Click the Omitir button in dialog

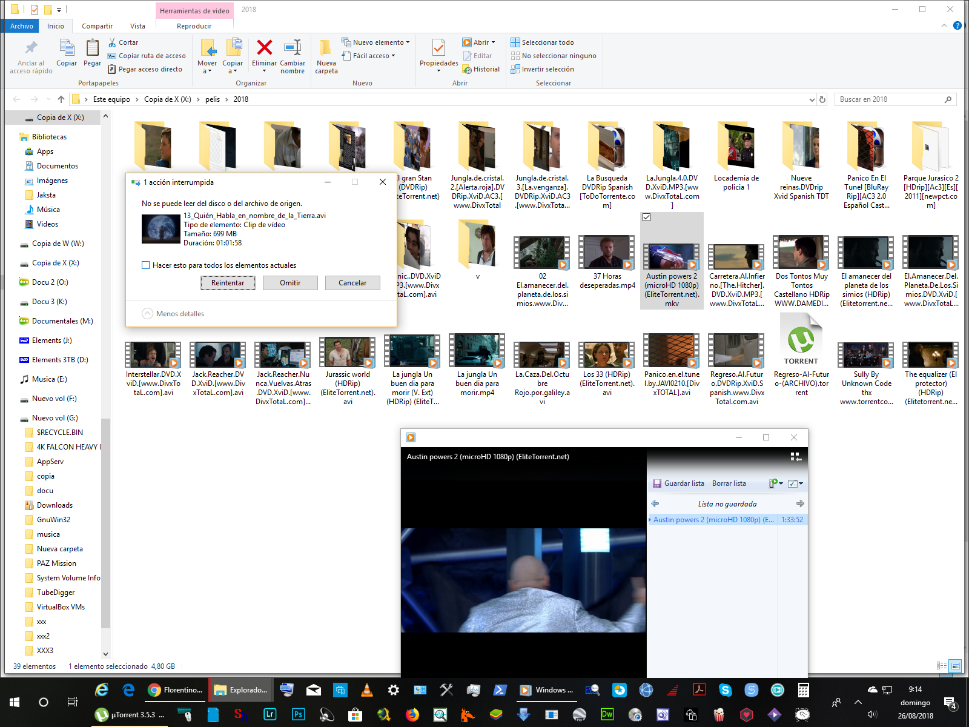[290, 283]
